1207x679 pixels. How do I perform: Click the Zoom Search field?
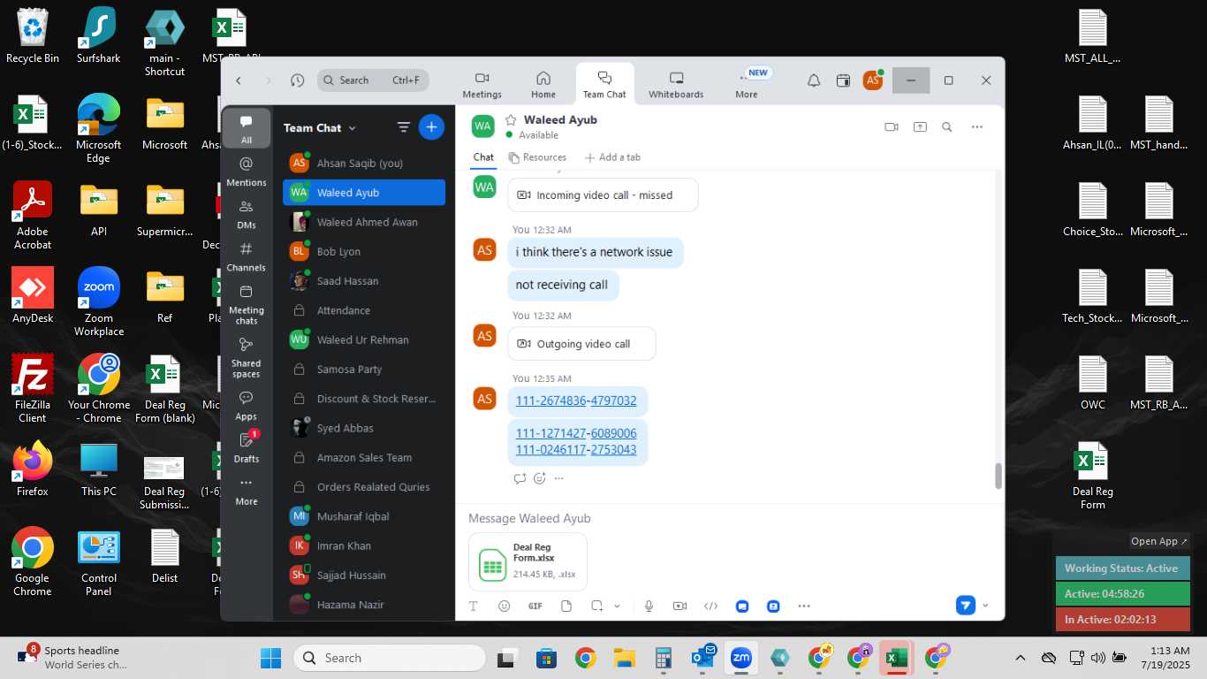373,80
